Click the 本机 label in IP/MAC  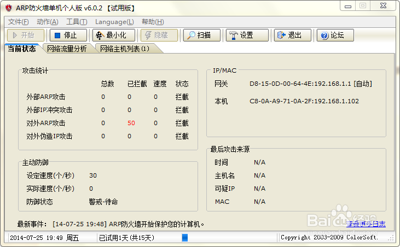pos(221,101)
